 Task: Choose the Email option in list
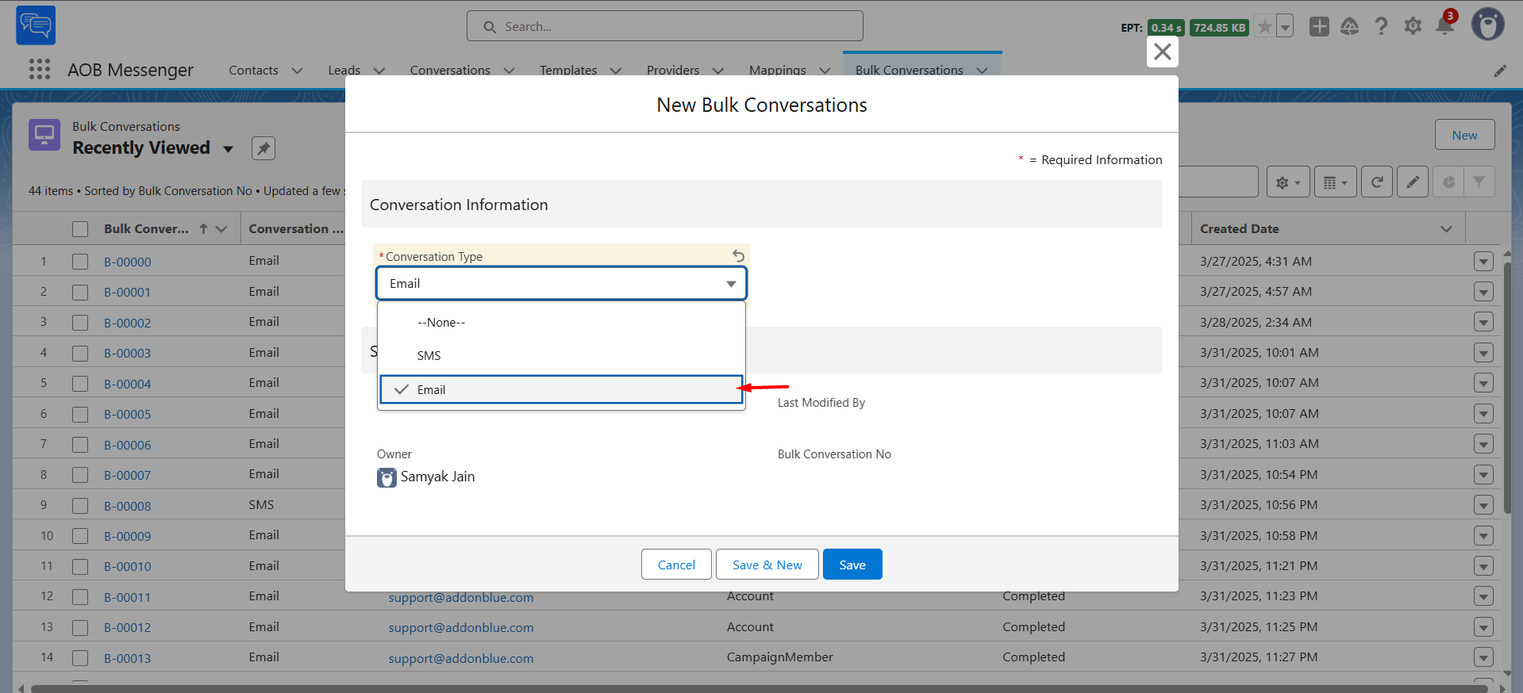[x=561, y=389]
